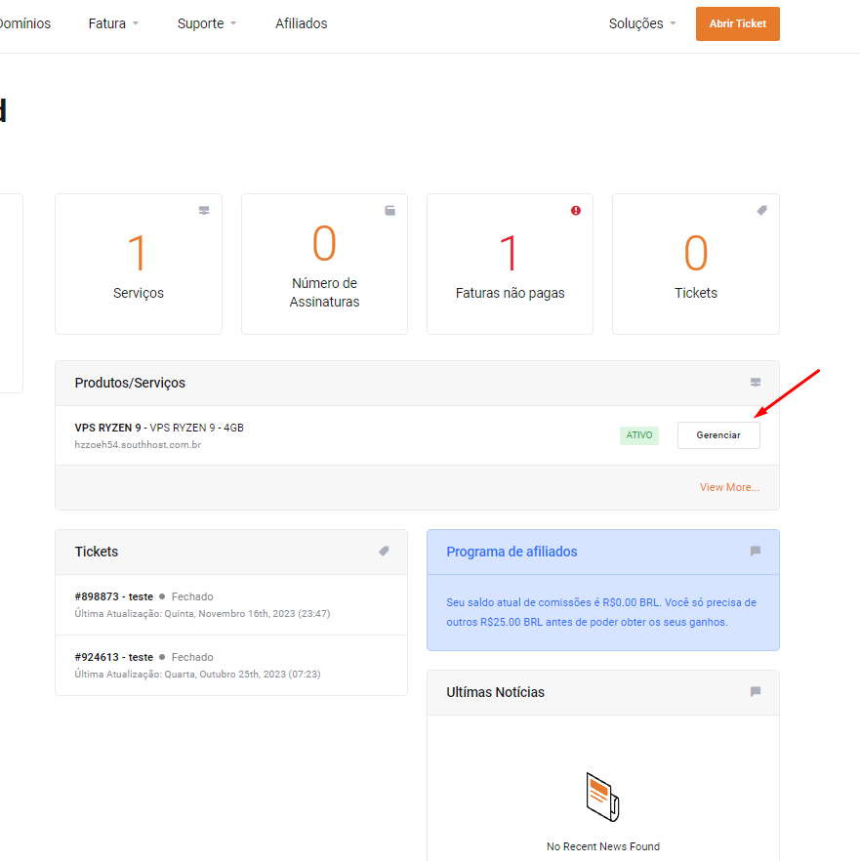Click red alert icon in Faturas card
The width and height of the screenshot is (860, 861).
pos(576,210)
